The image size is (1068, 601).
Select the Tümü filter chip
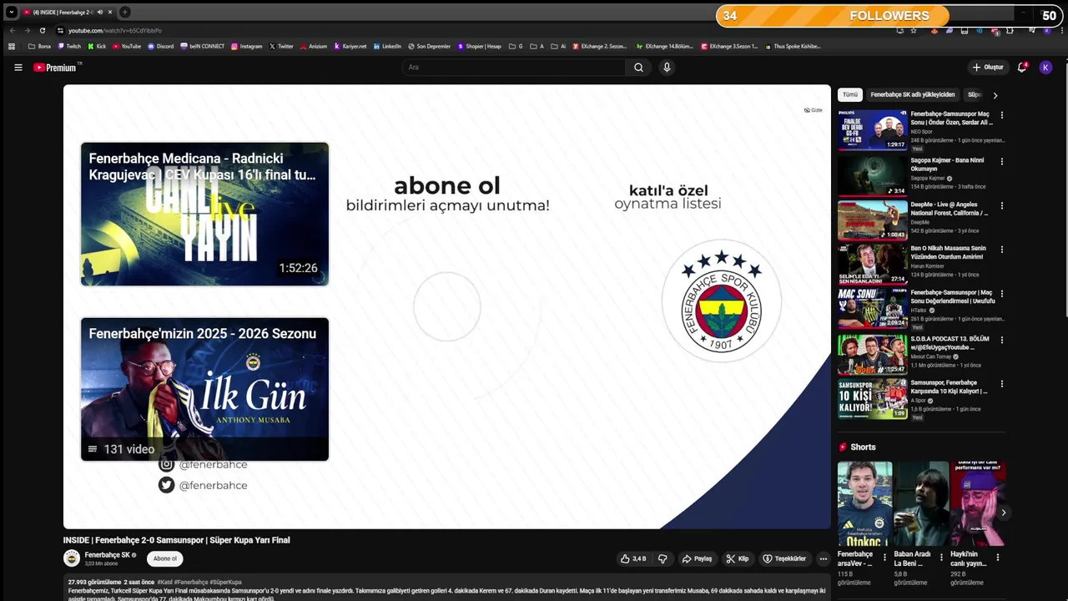pos(849,95)
